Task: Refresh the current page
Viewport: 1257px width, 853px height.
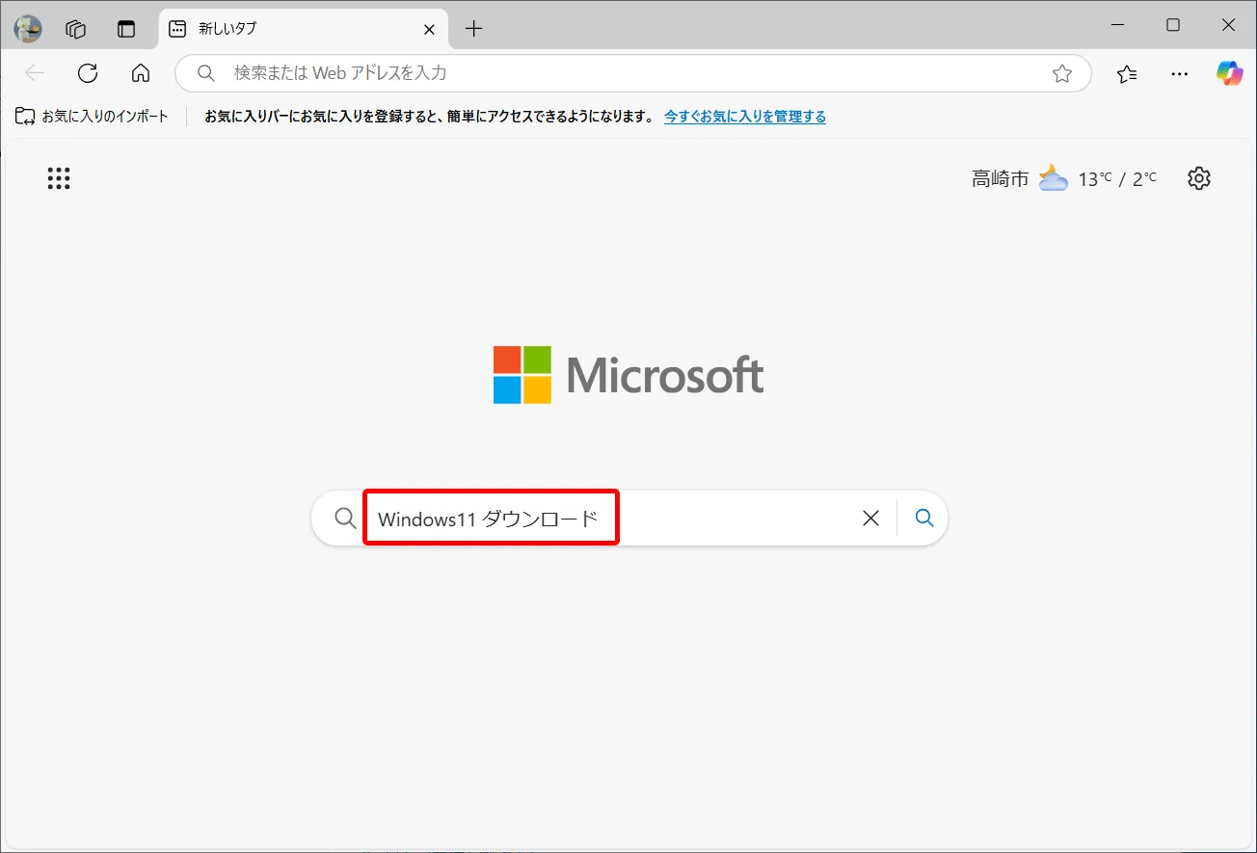Action: [x=88, y=73]
